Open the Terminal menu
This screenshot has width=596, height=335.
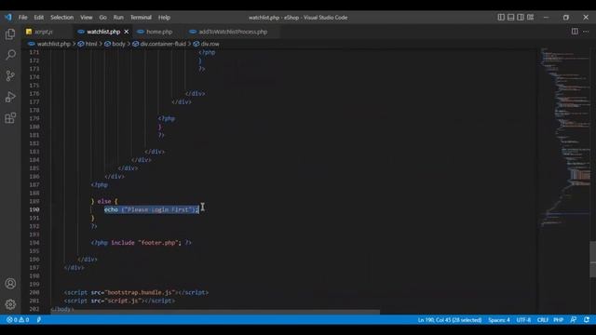141,17
